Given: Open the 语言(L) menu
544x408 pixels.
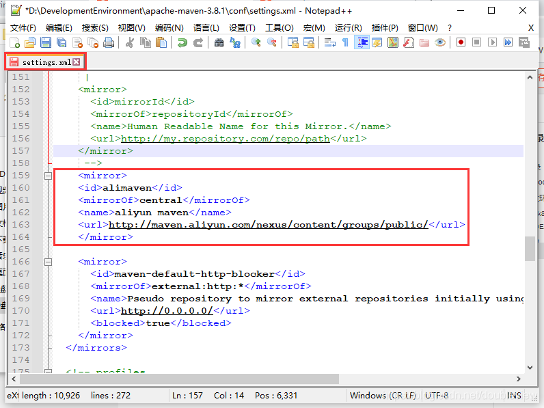Looking at the screenshot, I should [x=206, y=28].
